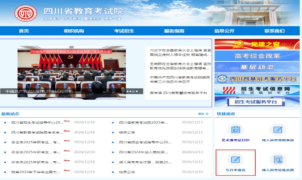Open the 考试招生 navigation menu
This screenshot has width=302, height=180.
[124, 31]
